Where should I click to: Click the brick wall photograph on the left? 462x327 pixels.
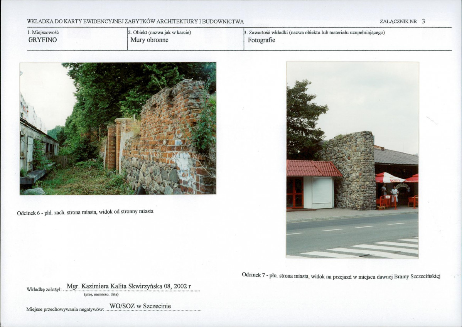point(118,128)
